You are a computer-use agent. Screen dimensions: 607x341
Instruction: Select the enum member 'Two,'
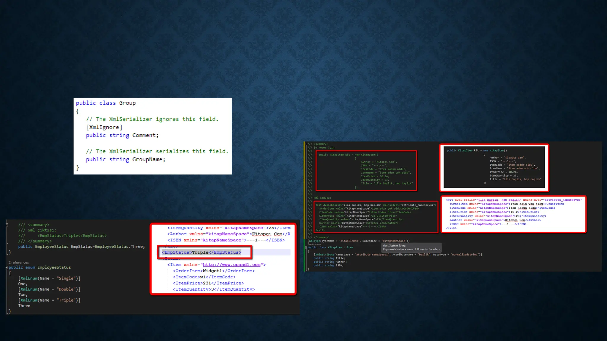(23, 295)
